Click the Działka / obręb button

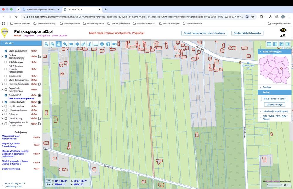click(275, 104)
